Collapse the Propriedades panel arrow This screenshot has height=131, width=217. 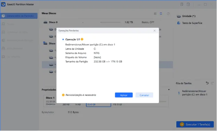click(x=169, y=90)
